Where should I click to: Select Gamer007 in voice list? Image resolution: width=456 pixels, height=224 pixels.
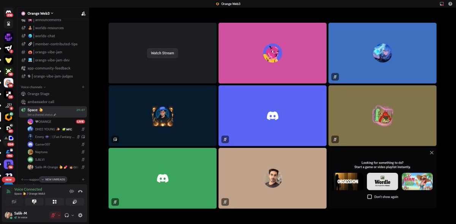[56, 144]
